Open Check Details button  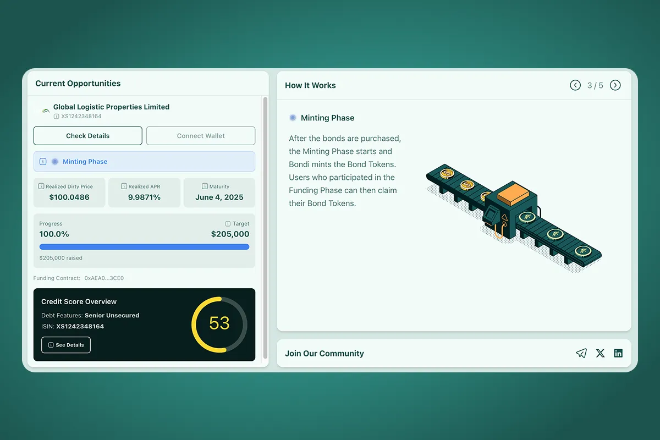[88, 136]
